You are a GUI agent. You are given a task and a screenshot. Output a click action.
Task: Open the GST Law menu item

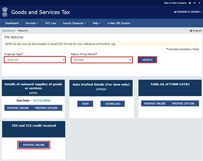tap(51, 23)
